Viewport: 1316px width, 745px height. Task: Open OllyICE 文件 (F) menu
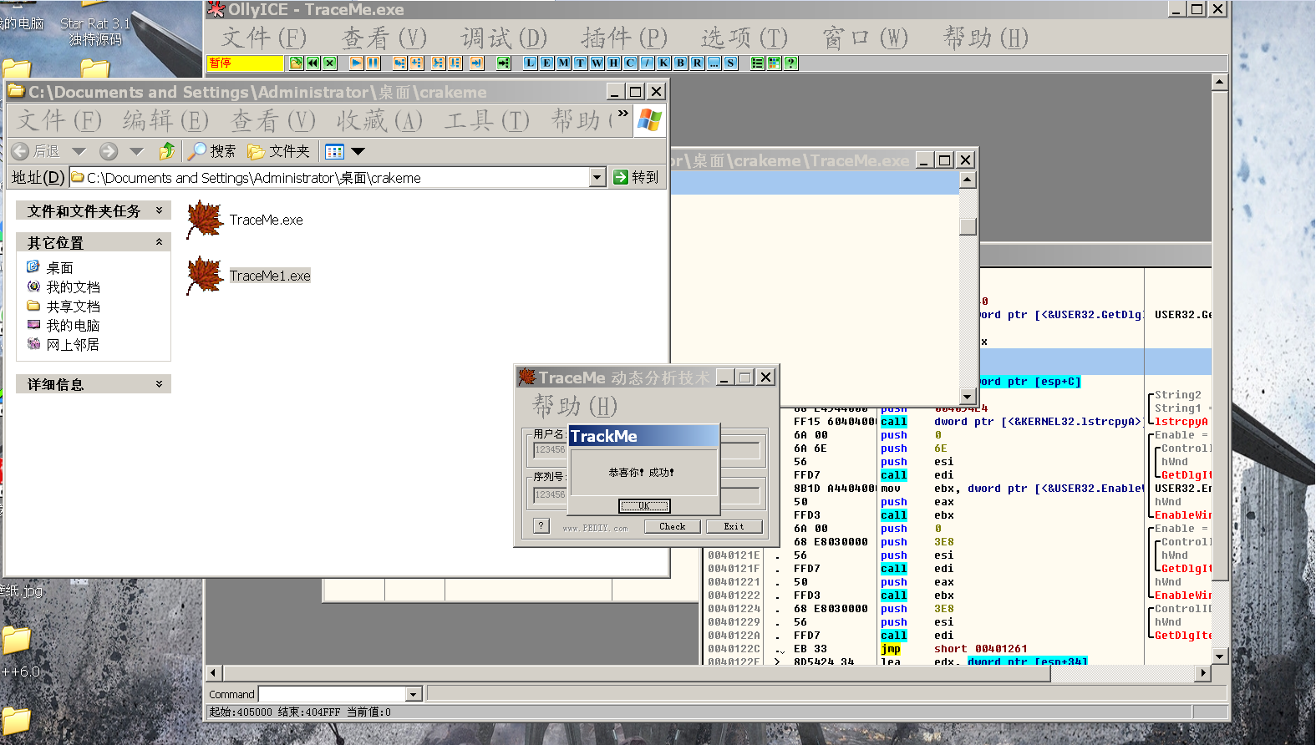264,38
